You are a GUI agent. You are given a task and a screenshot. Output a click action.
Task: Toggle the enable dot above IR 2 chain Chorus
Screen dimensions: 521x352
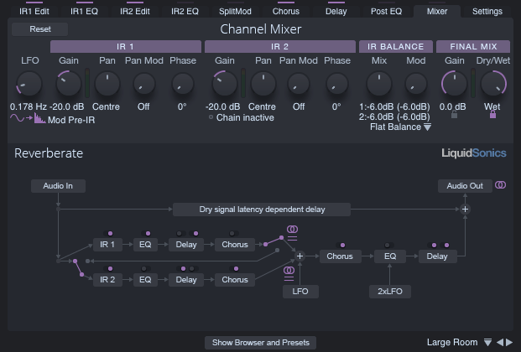click(236, 269)
